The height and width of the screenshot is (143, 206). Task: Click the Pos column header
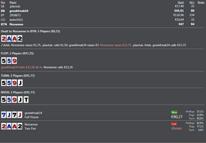pos(3,2)
